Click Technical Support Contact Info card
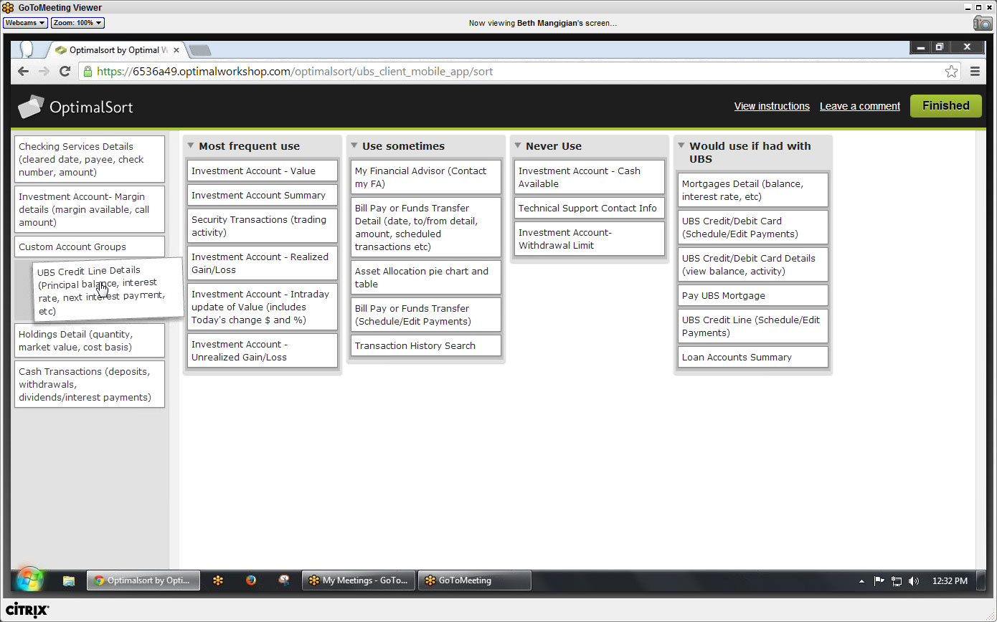The image size is (997, 622). point(590,208)
